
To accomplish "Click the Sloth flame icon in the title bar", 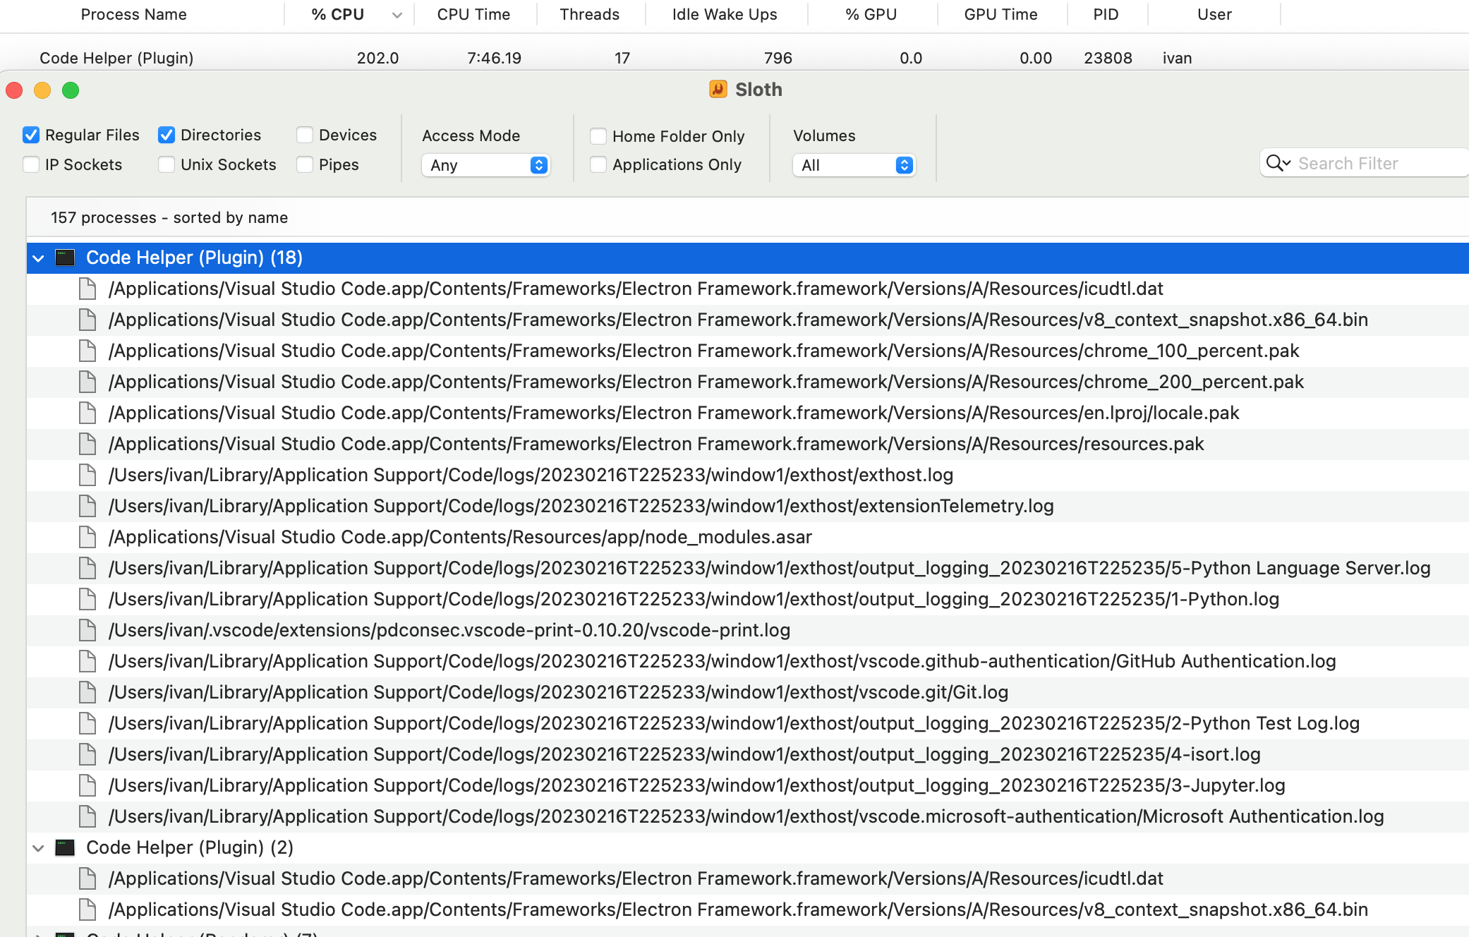I will (x=717, y=90).
